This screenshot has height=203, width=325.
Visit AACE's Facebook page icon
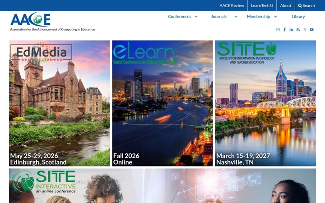pyautogui.click(x=284, y=29)
